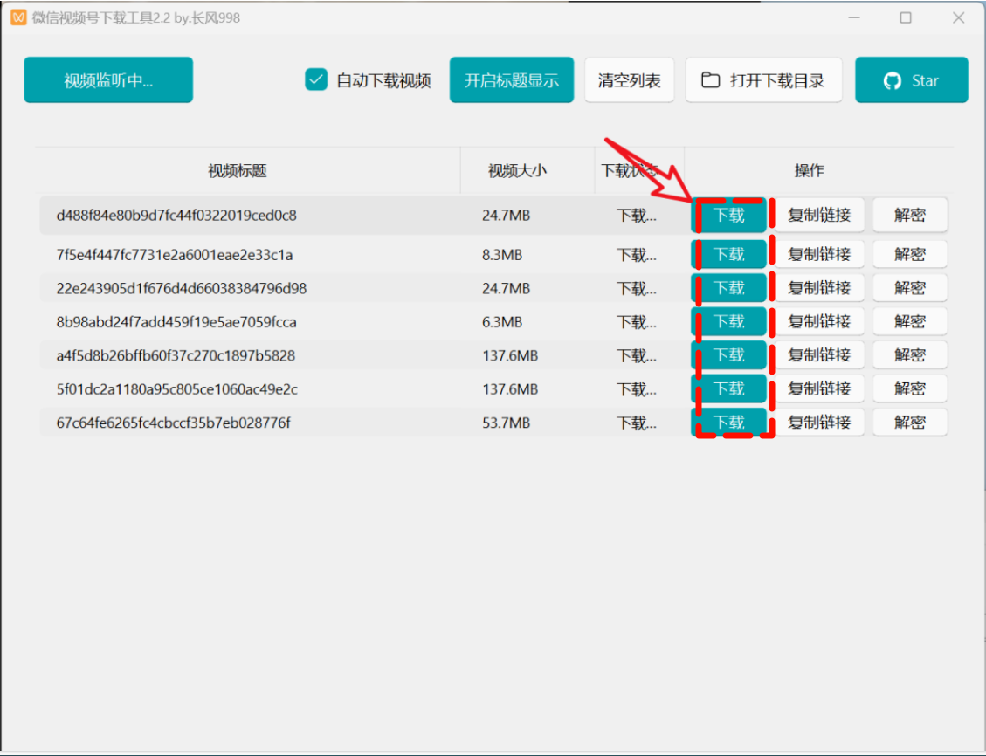
Task: Click download status of 7f5e4f447fc7731e2a6001eae2e33c1a
Action: click(x=637, y=255)
